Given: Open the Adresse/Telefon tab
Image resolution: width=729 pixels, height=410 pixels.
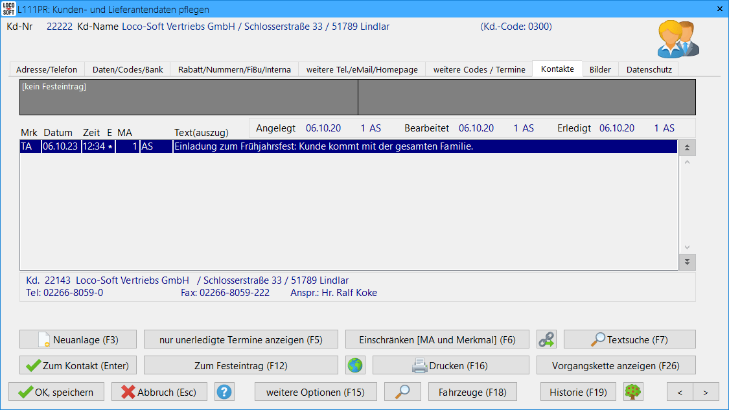Looking at the screenshot, I should [x=47, y=69].
